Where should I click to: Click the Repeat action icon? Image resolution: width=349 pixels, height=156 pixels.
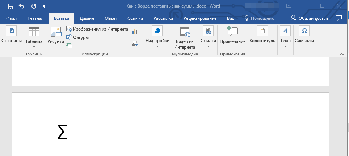(x=34, y=6)
